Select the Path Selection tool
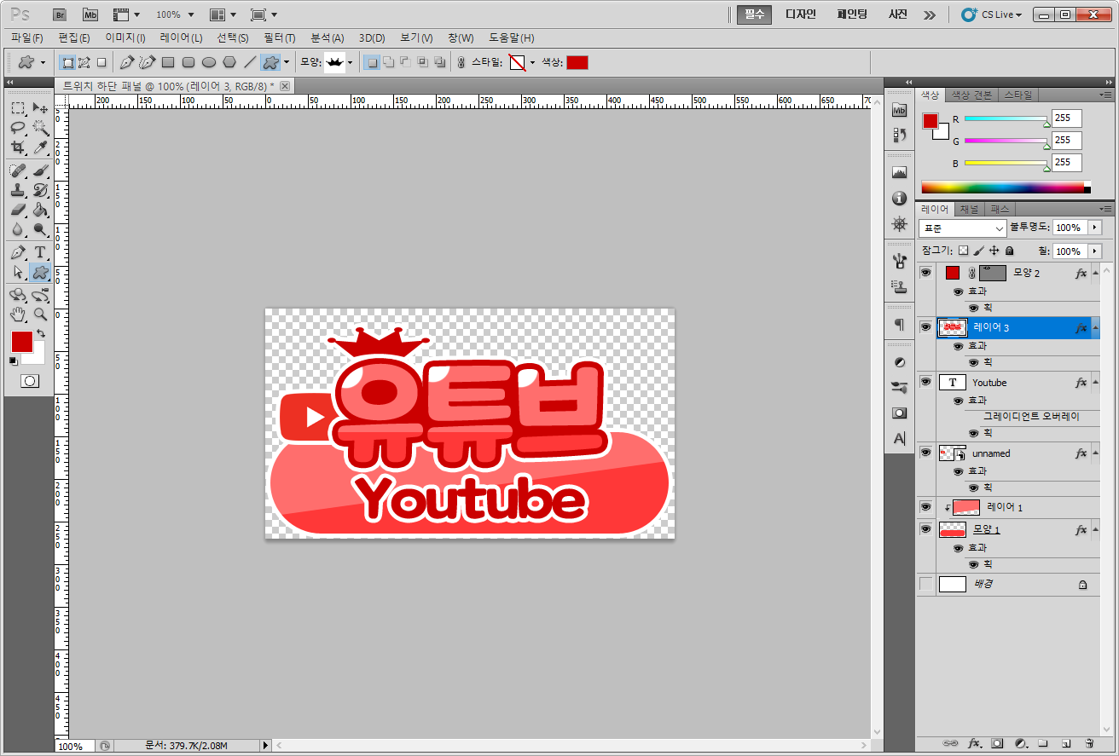Screen dimensions: 1119x756 (x=17, y=272)
